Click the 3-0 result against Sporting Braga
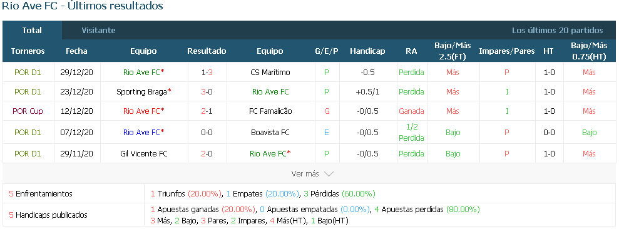The height and width of the screenshot is (229, 619). 207,91
